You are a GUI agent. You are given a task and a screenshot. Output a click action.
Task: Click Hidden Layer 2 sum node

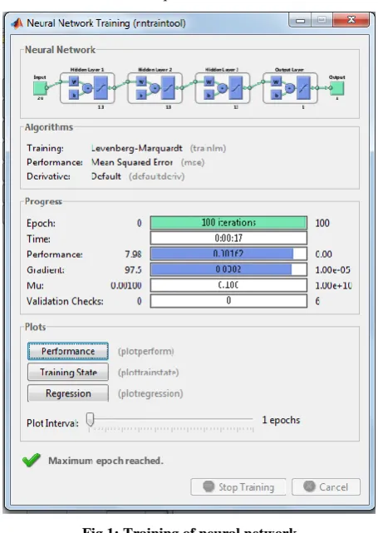click(155, 88)
